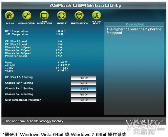The height and width of the screenshot is (137, 168).
Task: Open Chassis Fan 1 Setting value box
Action: pos(83,83)
